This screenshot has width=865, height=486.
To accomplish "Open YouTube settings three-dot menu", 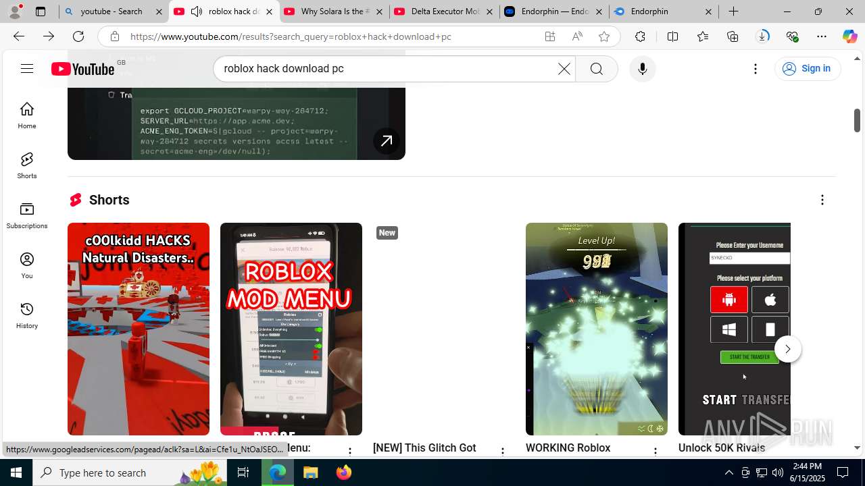I will 756,69.
